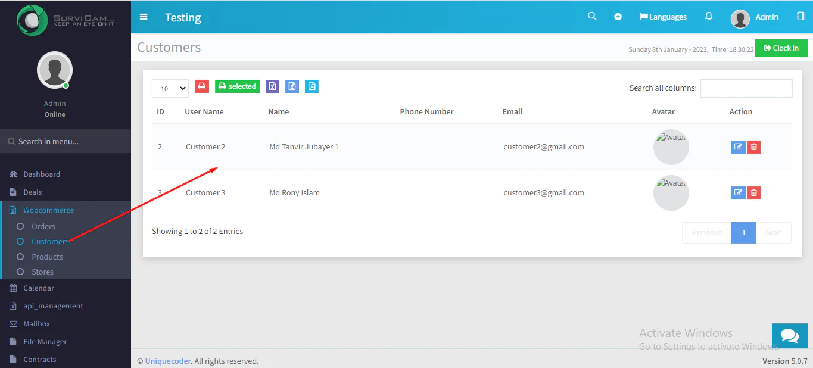
Task: Edit Customer 3 using the pencil icon
Action: coord(738,192)
